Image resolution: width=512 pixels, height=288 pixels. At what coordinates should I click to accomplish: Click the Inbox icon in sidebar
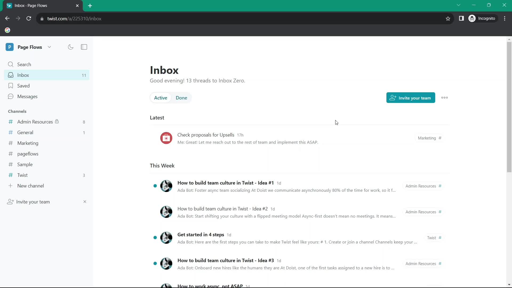pyautogui.click(x=11, y=75)
